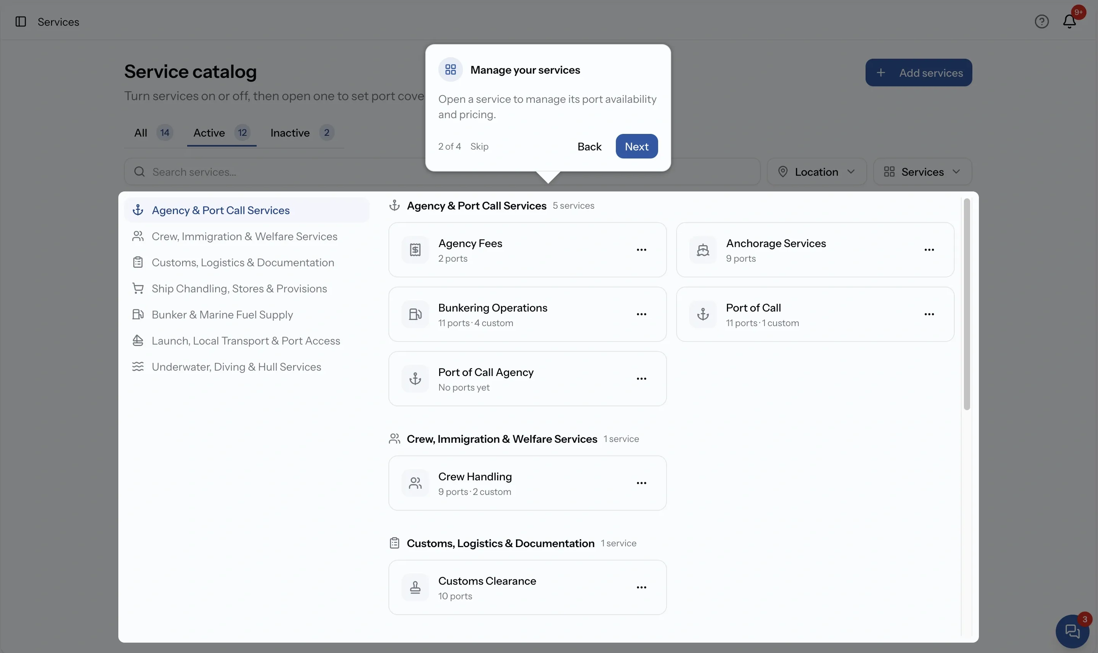Open more options for Crew Handling
Image resolution: width=1098 pixels, height=653 pixels.
(x=642, y=483)
